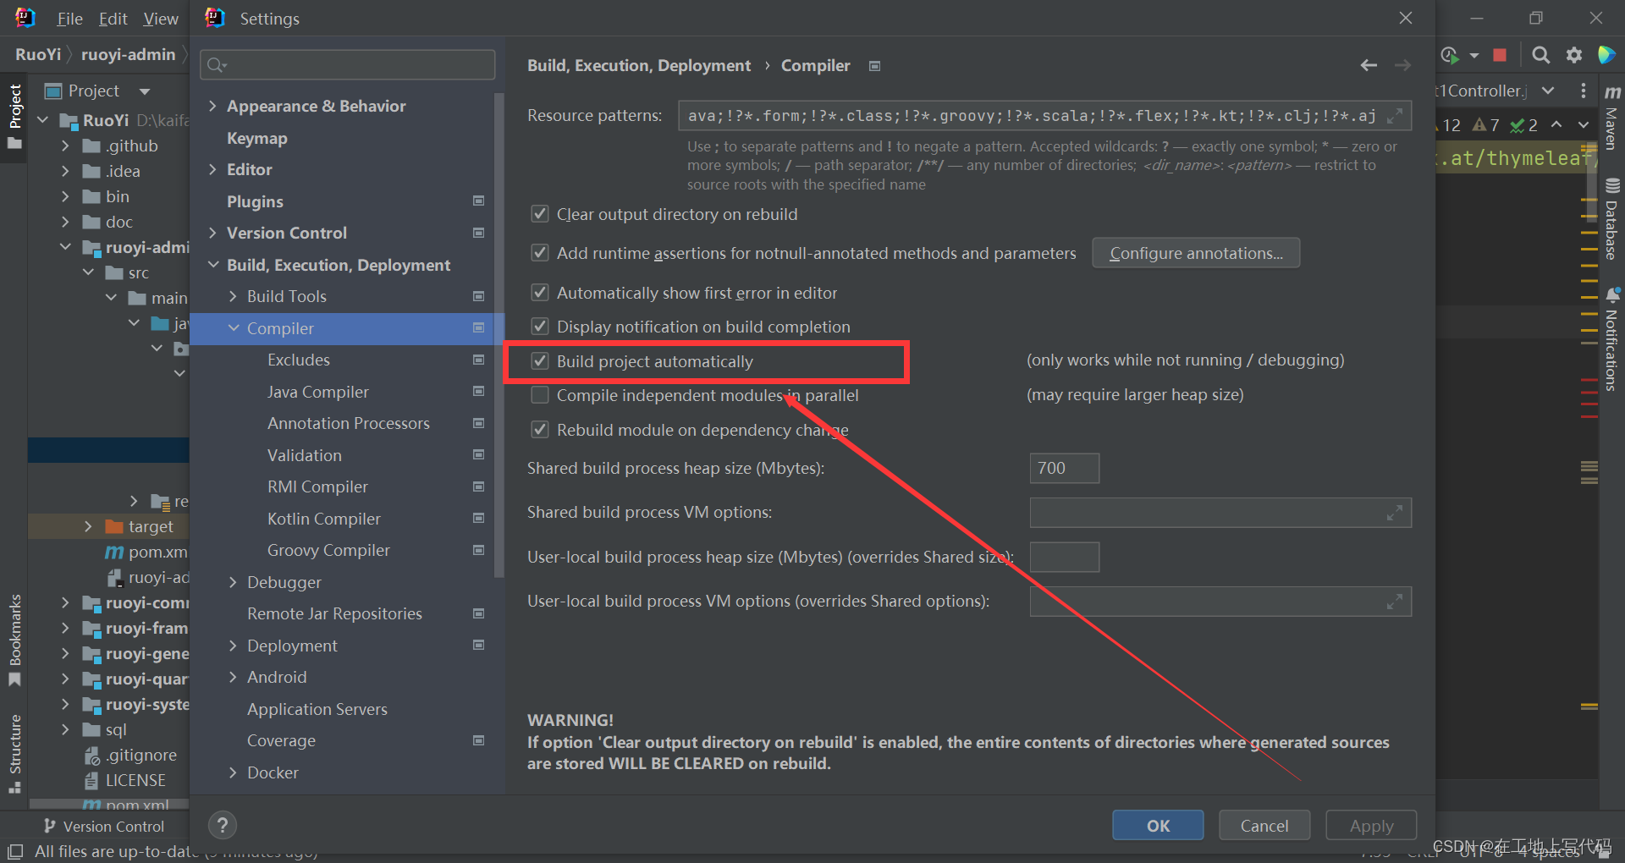Toggle Display notification on build completion
The image size is (1625, 863).
[539, 327]
